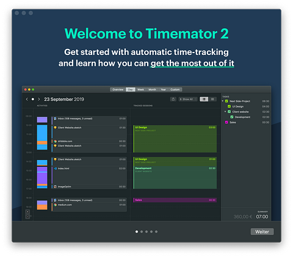293x257 pixels.
Task: Switch to the list layout view icon
Action: (204, 99)
